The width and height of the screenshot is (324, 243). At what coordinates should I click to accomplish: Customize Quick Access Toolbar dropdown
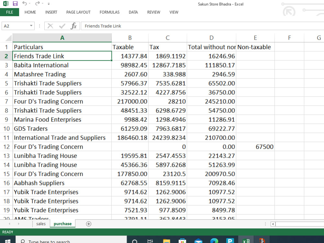49,4
